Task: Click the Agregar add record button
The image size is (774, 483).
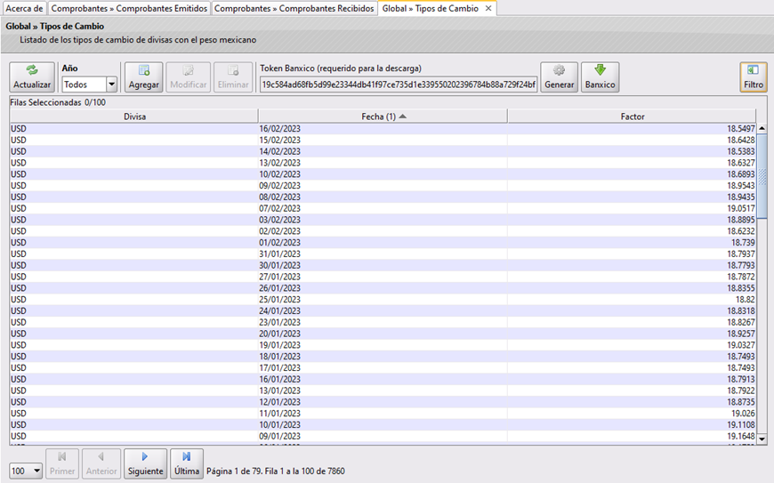Action: click(x=143, y=77)
